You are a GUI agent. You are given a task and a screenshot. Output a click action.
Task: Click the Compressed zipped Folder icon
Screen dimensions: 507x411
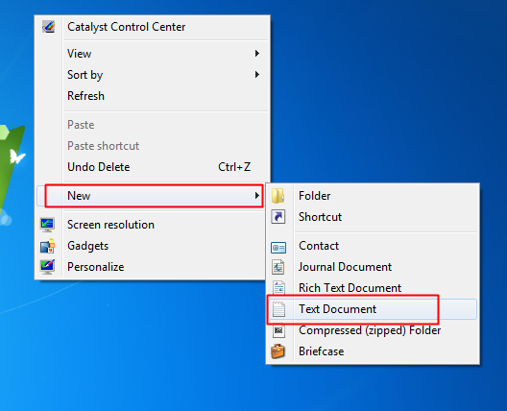click(x=278, y=330)
